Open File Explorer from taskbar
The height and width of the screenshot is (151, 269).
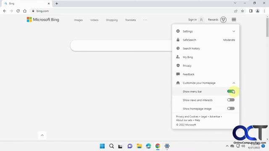(x=139, y=146)
